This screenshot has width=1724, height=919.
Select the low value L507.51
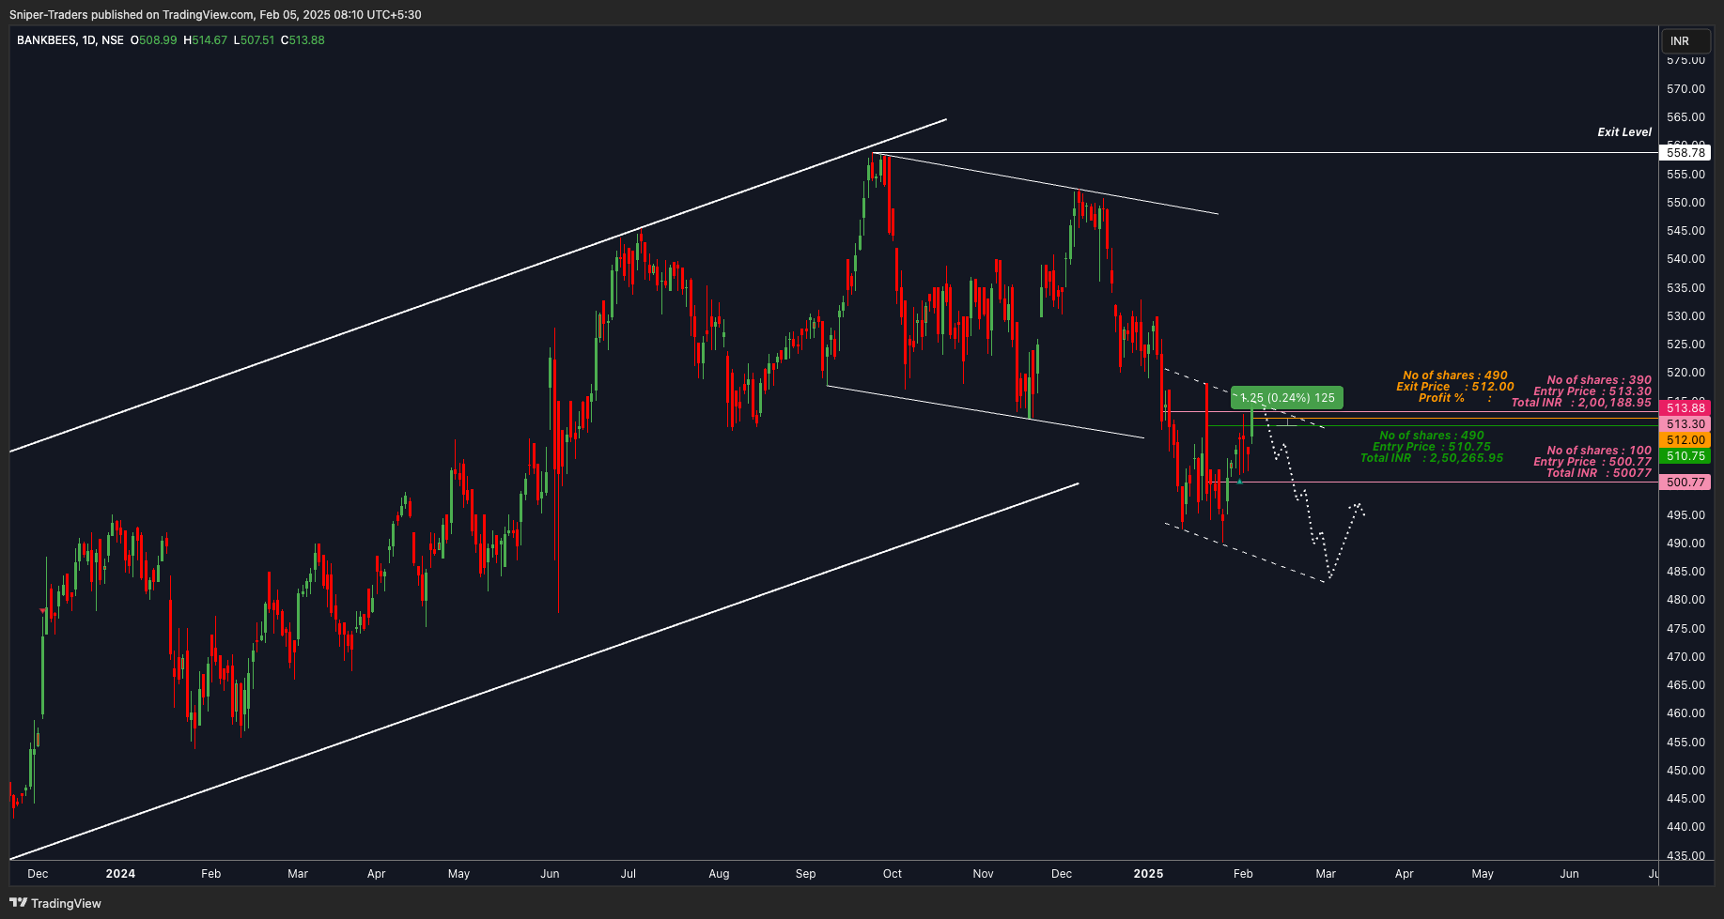(x=254, y=40)
